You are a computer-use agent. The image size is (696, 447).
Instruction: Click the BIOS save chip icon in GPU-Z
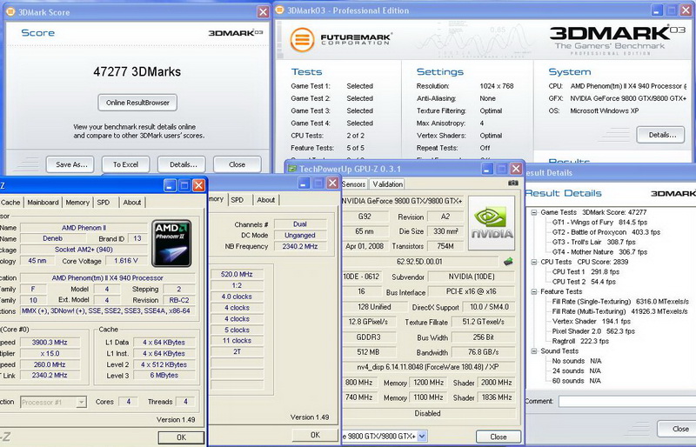508,262
